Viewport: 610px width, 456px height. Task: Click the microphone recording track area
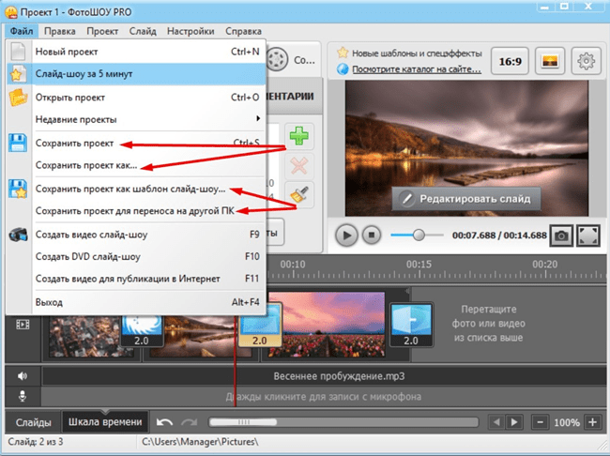[x=324, y=397]
